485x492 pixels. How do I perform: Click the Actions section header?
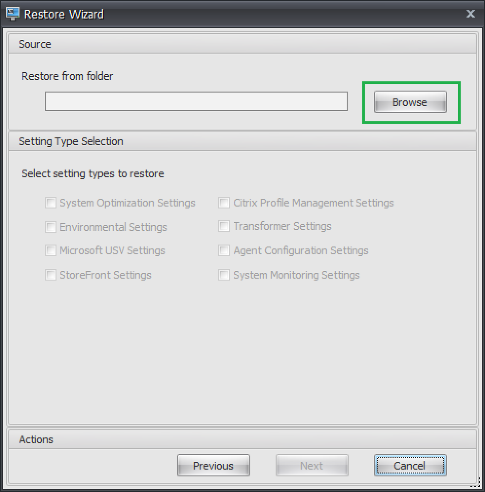[x=36, y=439]
